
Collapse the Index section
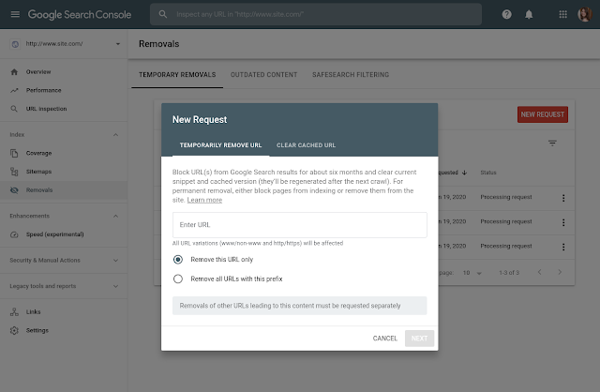point(115,135)
